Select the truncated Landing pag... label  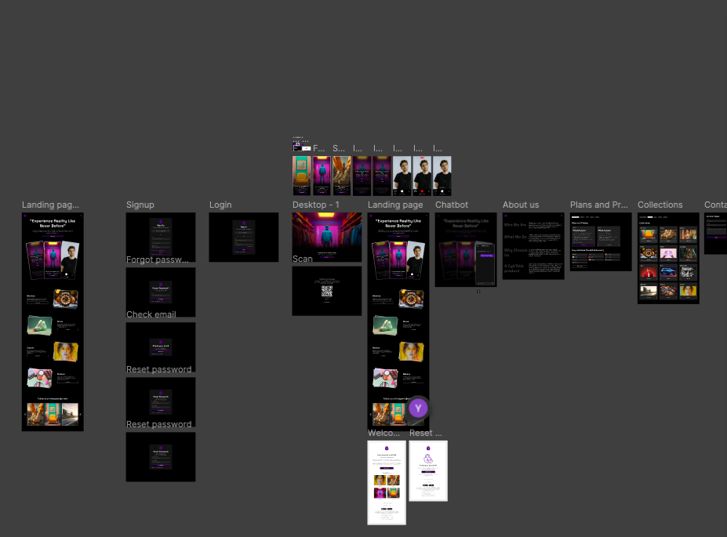[x=50, y=205]
